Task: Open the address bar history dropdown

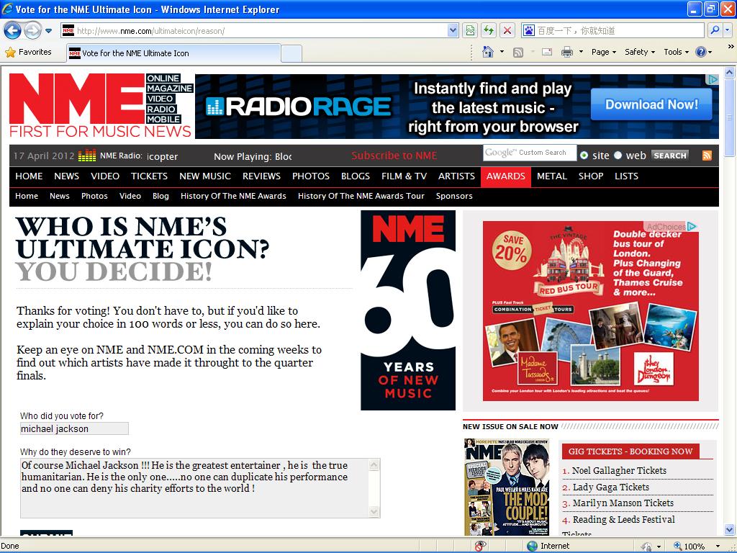Action: click(453, 30)
